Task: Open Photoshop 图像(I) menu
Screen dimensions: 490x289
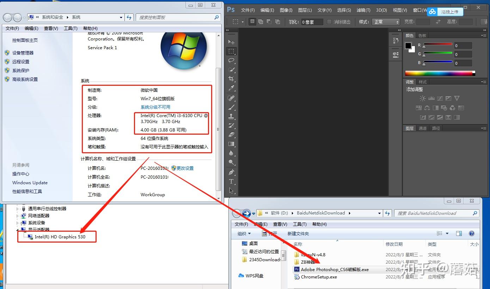Action: [x=286, y=10]
